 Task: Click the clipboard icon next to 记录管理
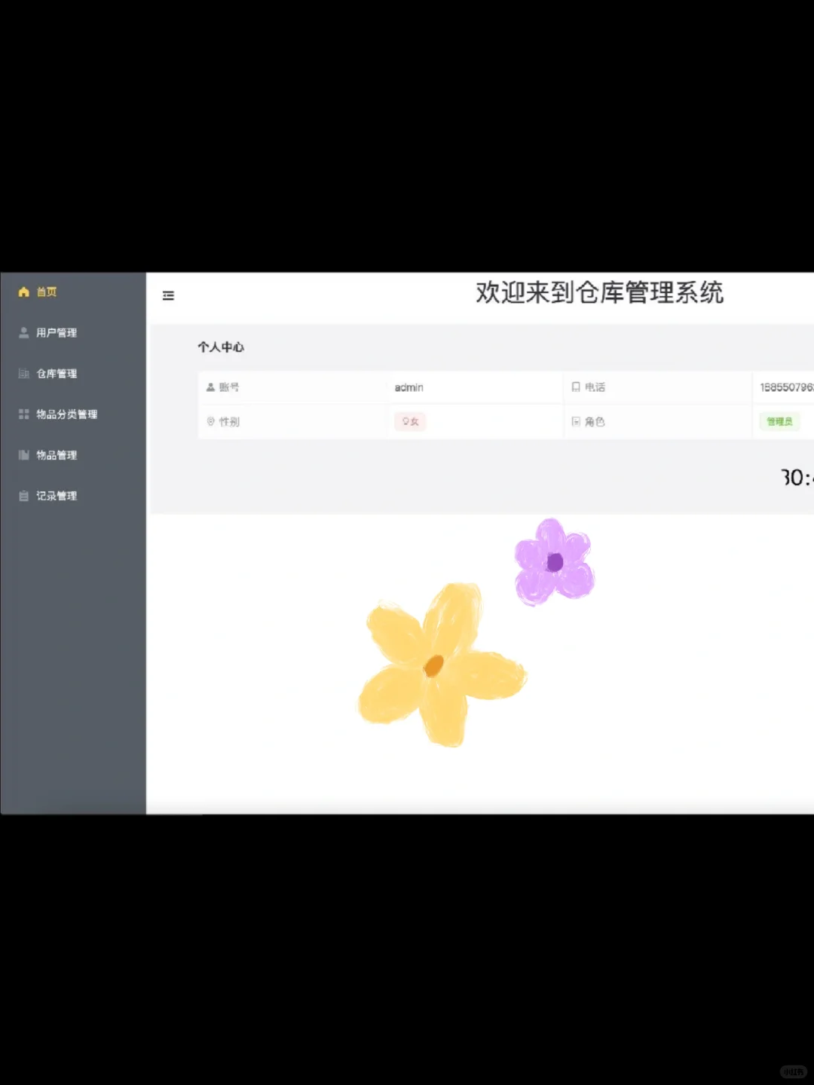point(23,495)
